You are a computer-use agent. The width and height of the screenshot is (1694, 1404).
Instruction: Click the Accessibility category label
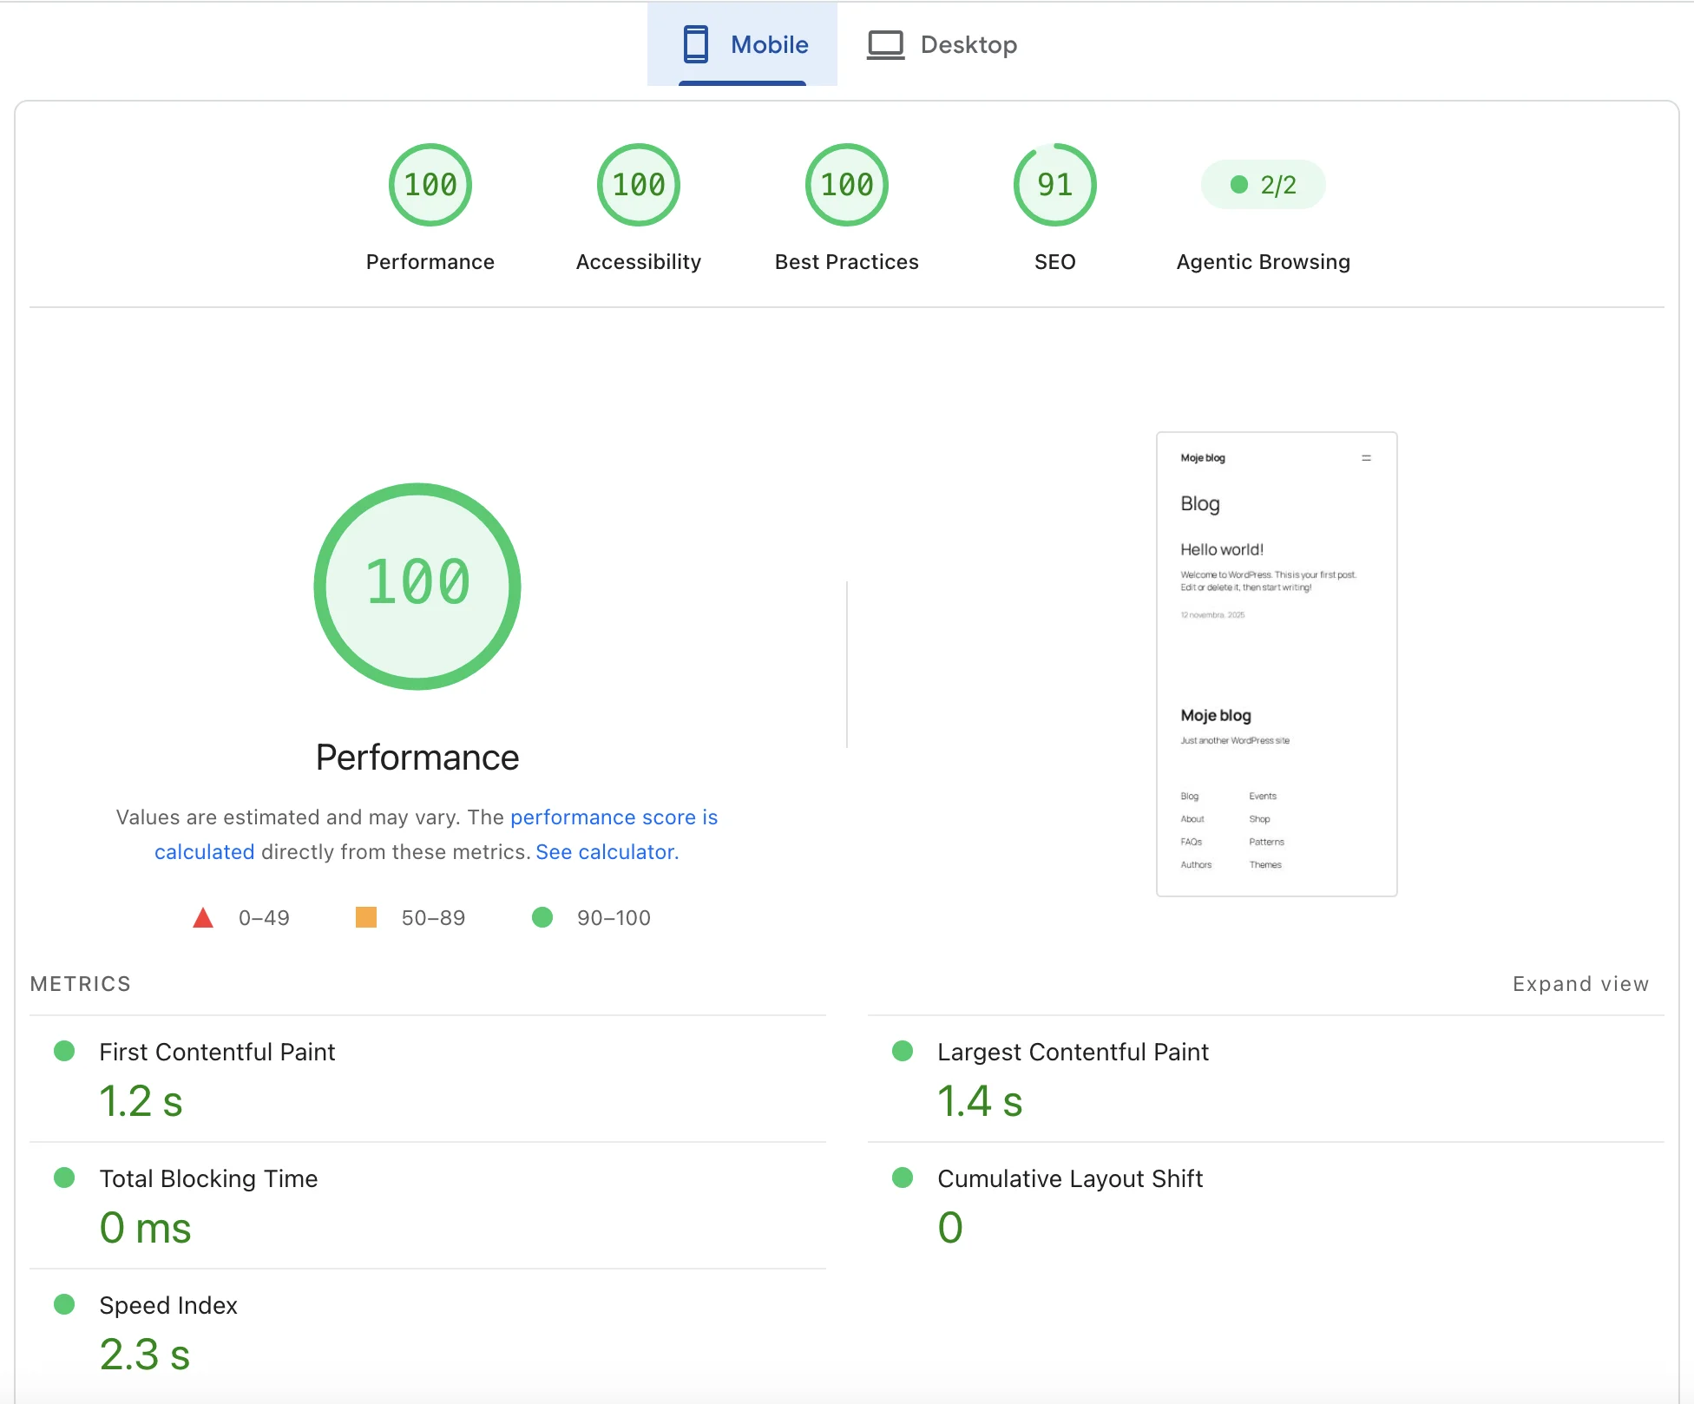click(x=639, y=262)
